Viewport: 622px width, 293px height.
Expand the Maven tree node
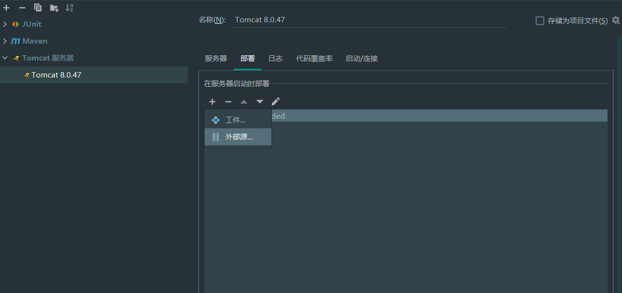pos(5,41)
